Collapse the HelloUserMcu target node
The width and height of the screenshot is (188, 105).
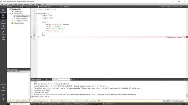tap(10, 14)
